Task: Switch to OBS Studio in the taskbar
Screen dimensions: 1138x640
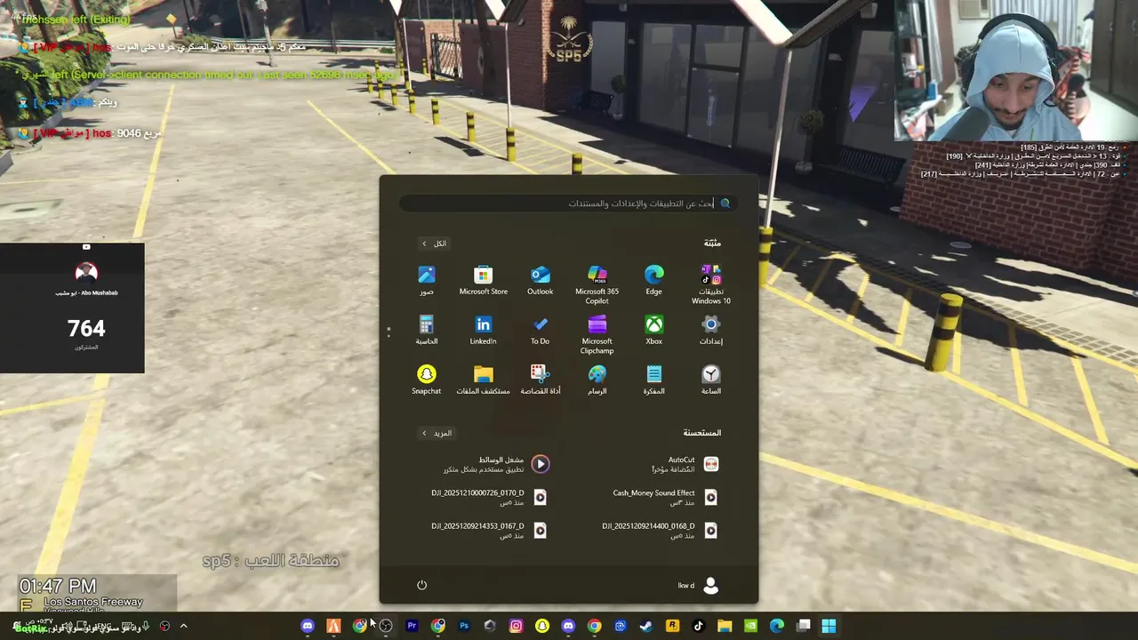Action: 386,626
